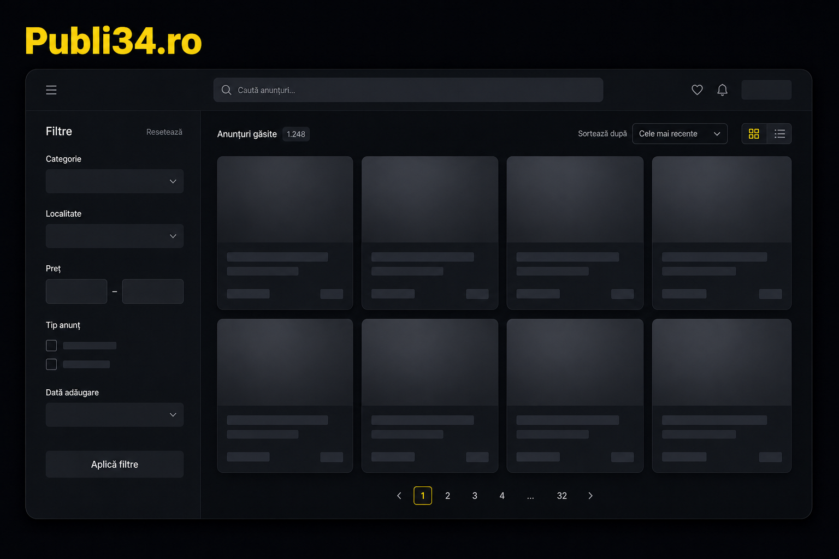Go to previous page arrow
Viewport: 839px width, 559px height.
point(399,496)
